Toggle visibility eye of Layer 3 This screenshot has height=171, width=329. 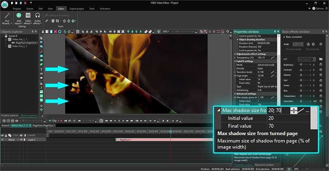pyautogui.click(x=3, y=140)
